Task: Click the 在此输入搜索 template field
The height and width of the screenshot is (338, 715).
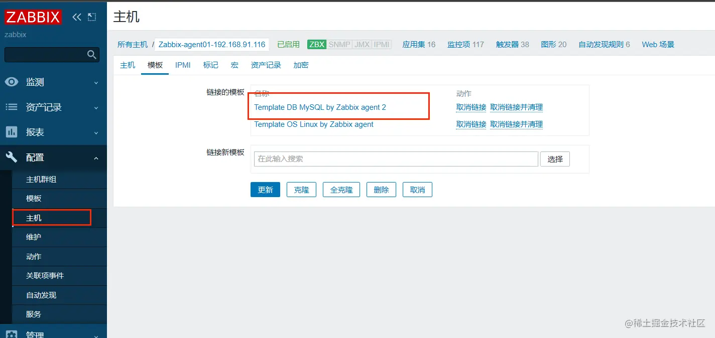Action: 396,159
